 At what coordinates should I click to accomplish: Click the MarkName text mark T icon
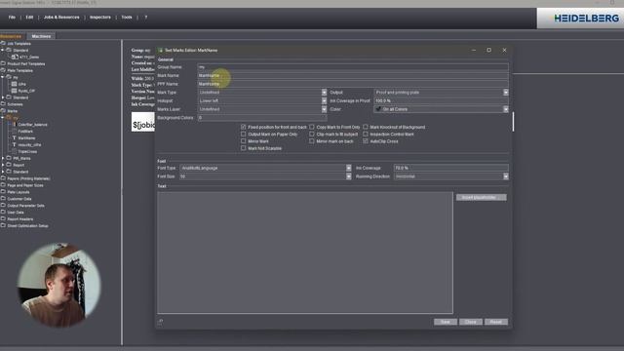coord(15,137)
